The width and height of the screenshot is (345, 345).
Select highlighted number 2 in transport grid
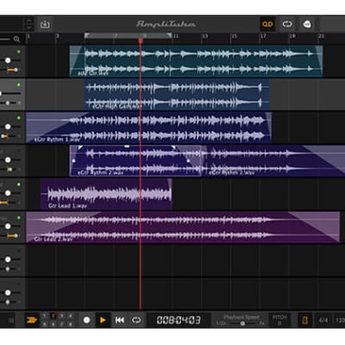(53, 316)
